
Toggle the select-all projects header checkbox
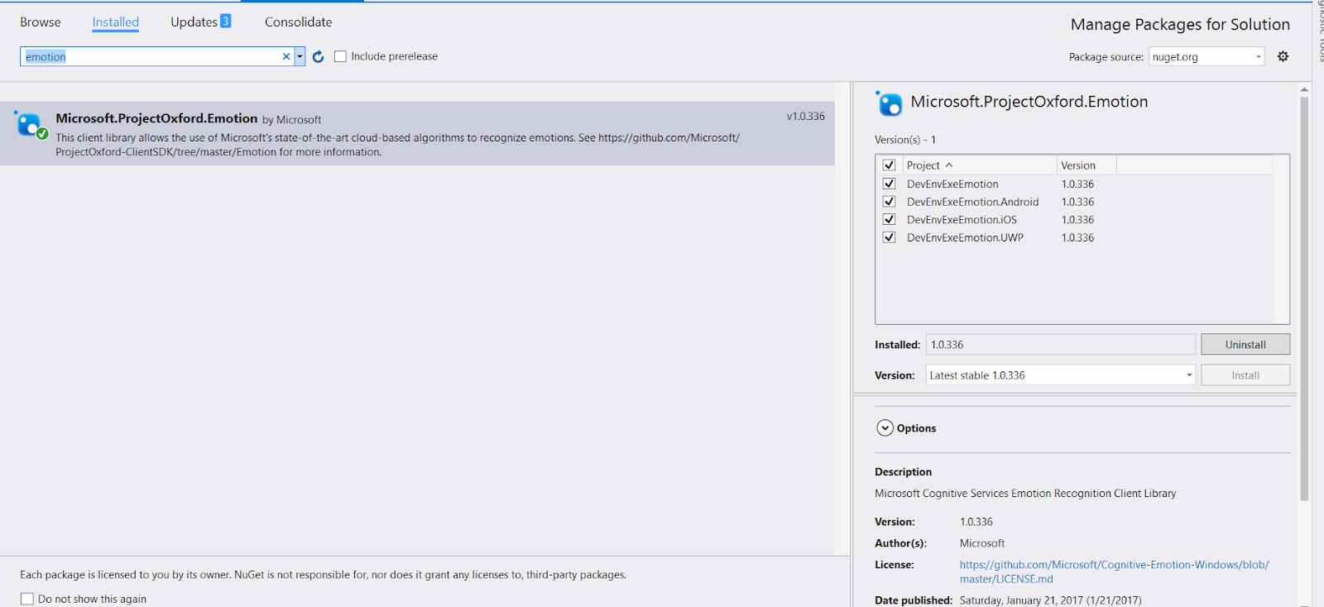click(889, 165)
